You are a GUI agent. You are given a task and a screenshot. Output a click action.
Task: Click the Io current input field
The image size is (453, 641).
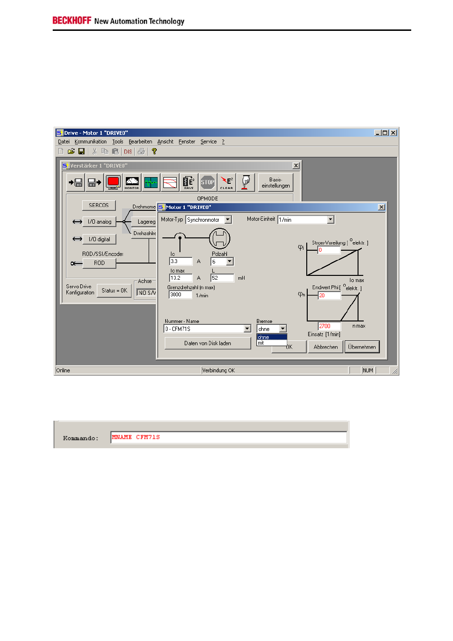coord(181,262)
